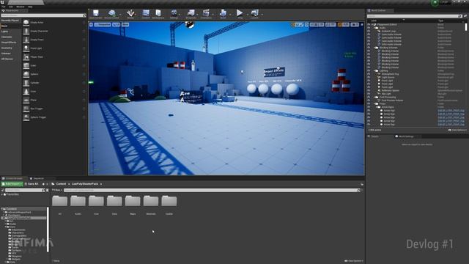The image size is (469, 264).
Task: Open View Options in World Outliner
Action: [x=457, y=131]
